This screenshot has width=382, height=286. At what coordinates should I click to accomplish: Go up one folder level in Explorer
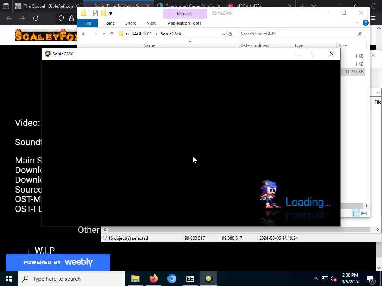pyautogui.click(x=112, y=34)
